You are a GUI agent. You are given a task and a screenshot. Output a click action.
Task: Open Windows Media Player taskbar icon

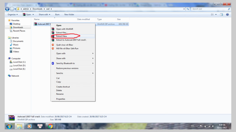click(x=29, y=126)
